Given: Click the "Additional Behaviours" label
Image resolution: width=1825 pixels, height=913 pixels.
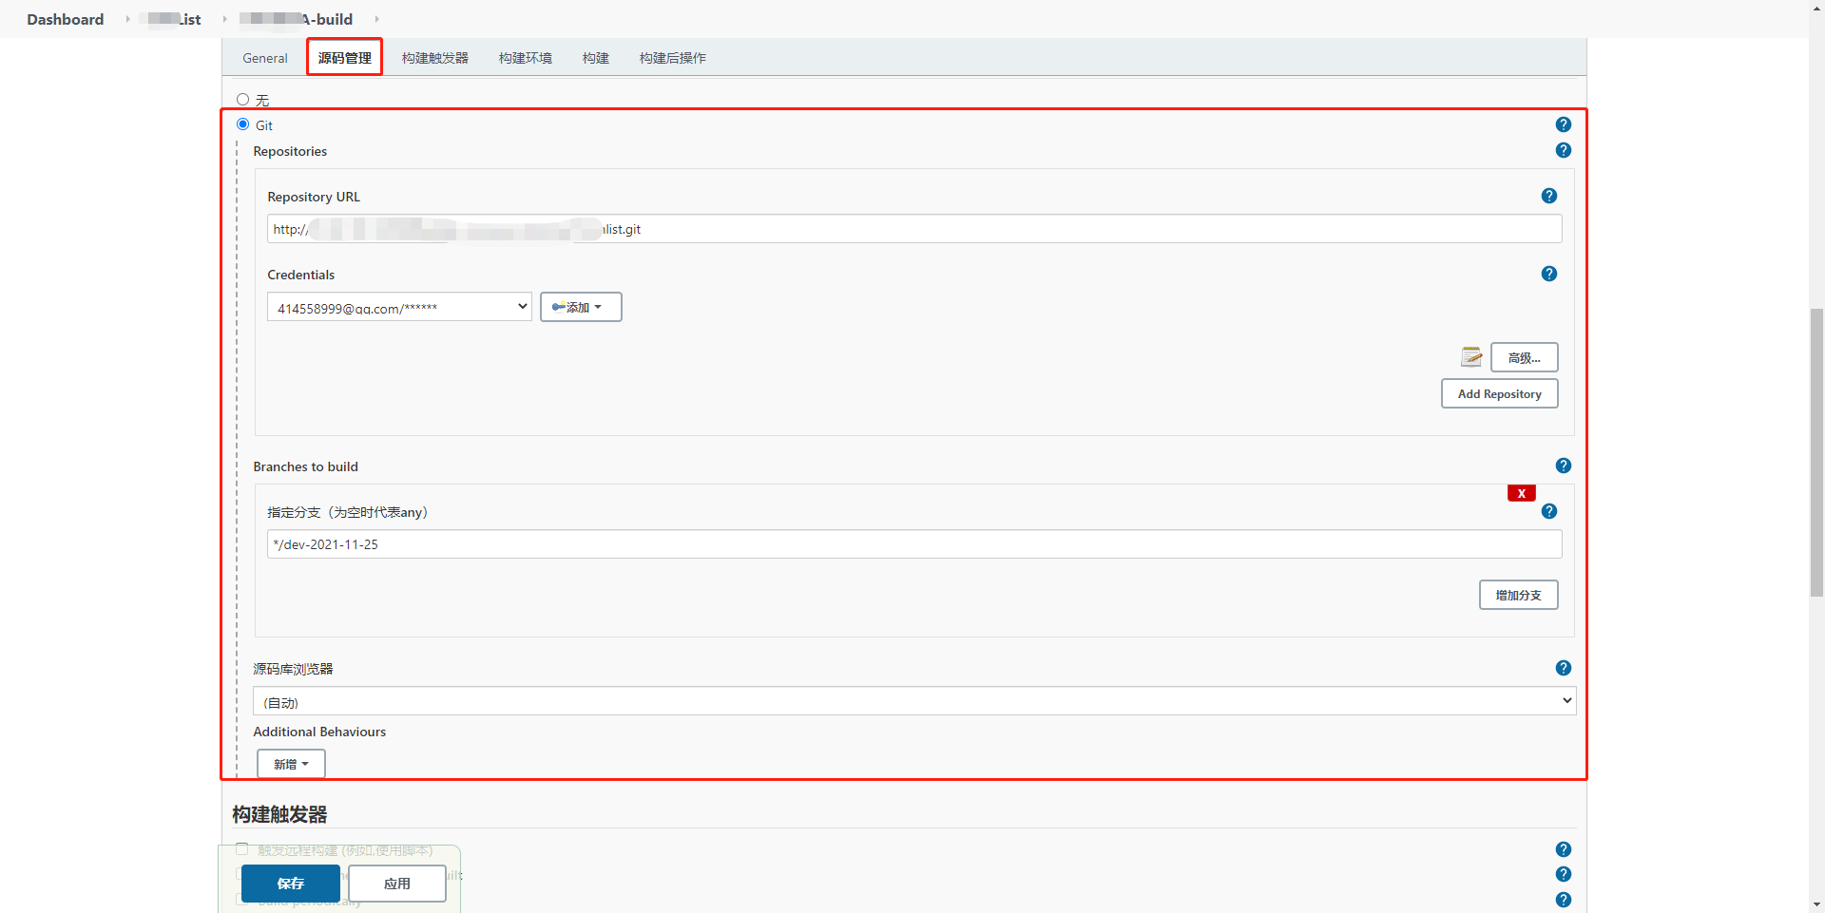Looking at the screenshot, I should pyautogui.click(x=319, y=732).
